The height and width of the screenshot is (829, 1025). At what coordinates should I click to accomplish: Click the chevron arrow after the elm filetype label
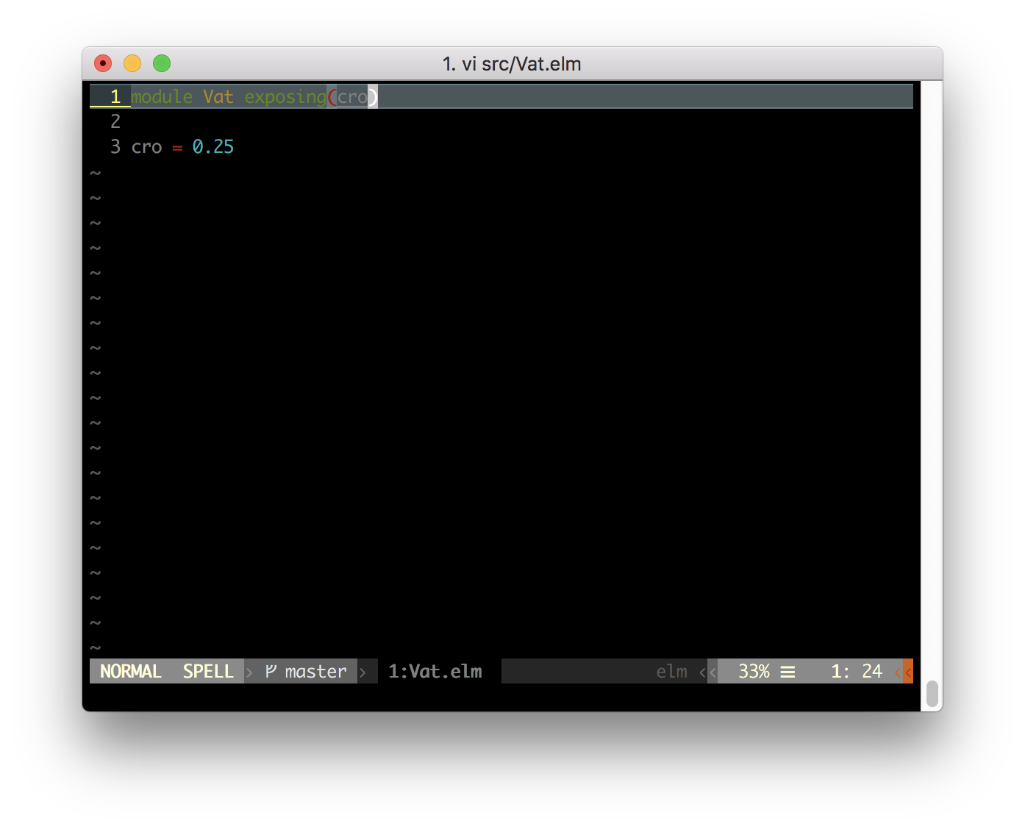703,671
